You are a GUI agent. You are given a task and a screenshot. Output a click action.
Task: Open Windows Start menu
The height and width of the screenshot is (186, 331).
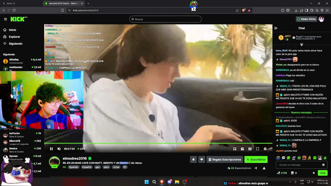147,182
